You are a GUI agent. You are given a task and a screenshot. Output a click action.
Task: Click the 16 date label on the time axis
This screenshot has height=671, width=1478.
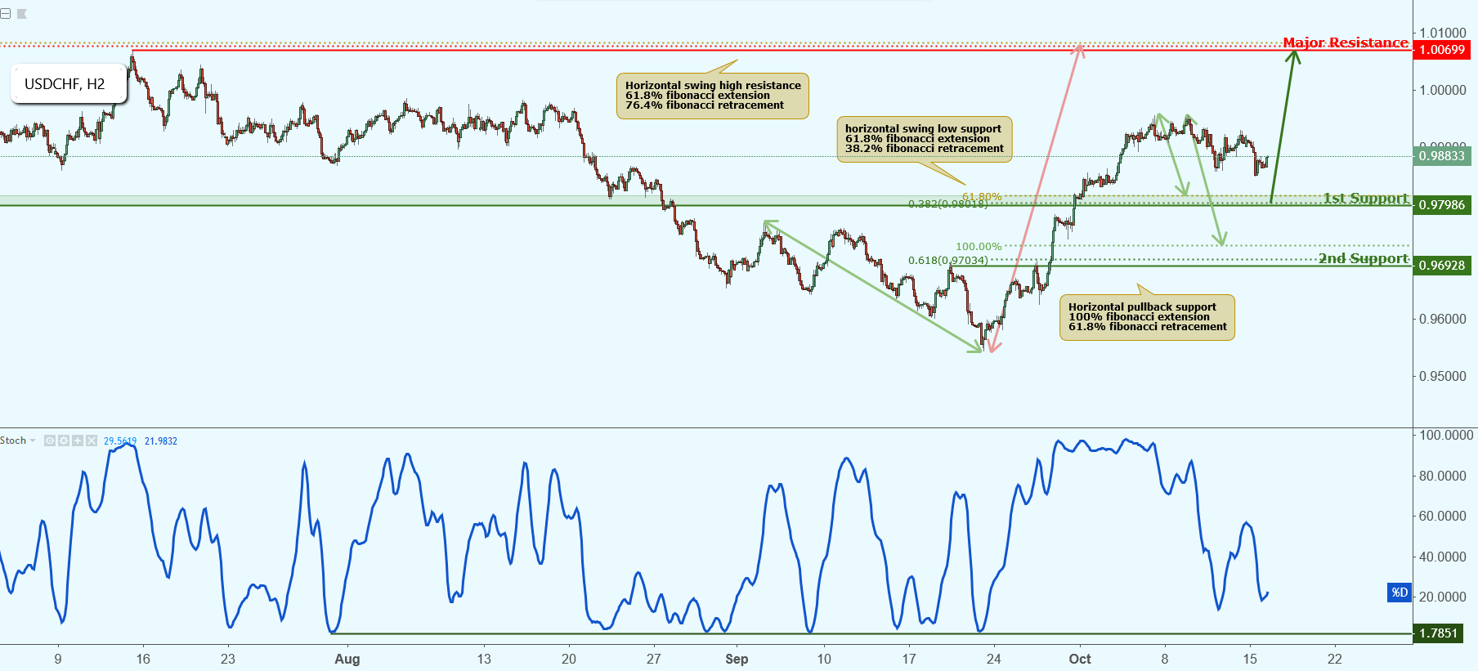coord(143,659)
